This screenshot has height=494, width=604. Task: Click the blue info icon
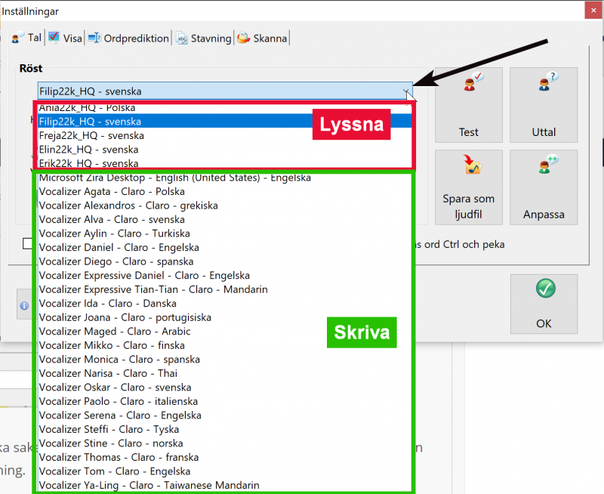24,306
